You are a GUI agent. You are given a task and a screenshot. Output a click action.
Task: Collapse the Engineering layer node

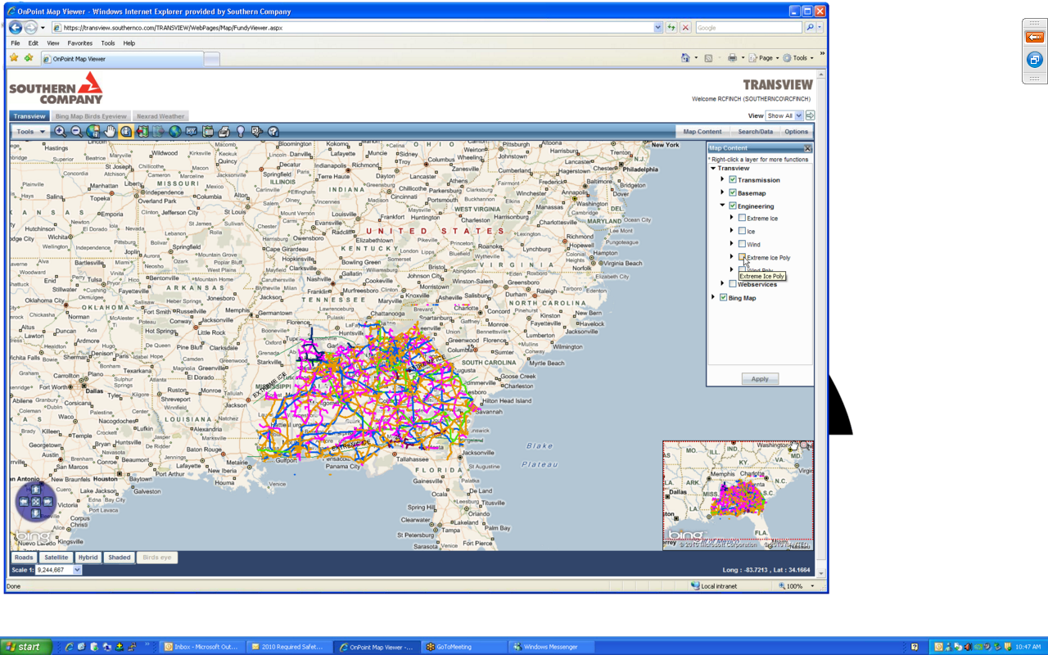(723, 206)
